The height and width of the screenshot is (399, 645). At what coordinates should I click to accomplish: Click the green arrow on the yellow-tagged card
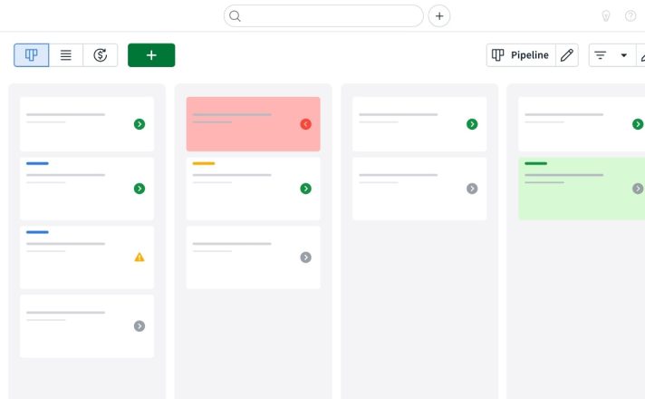[305, 189]
